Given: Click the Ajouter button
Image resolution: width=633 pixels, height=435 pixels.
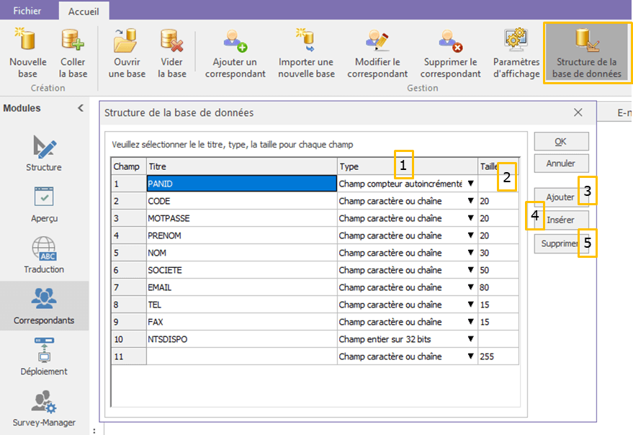Looking at the screenshot, I should (560, 197).
